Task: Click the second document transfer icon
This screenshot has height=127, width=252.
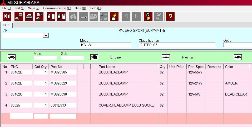Action: click(x=61, y=16)
